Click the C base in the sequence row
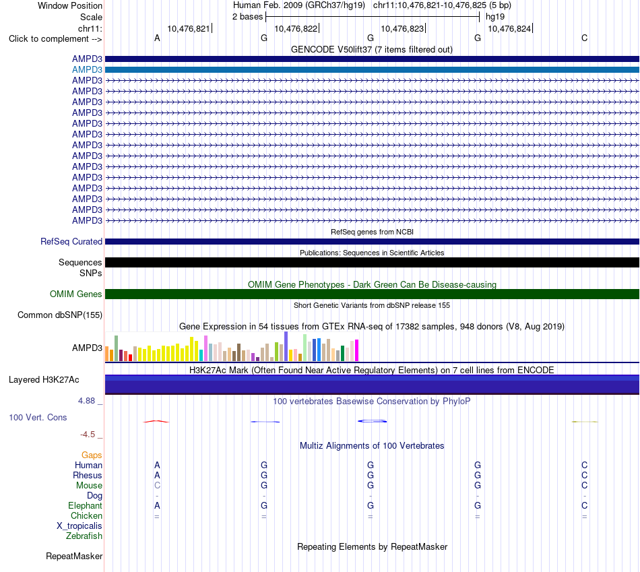Image resolution: width=640 pixels, height=572 pixels. [x=585, y=38]
